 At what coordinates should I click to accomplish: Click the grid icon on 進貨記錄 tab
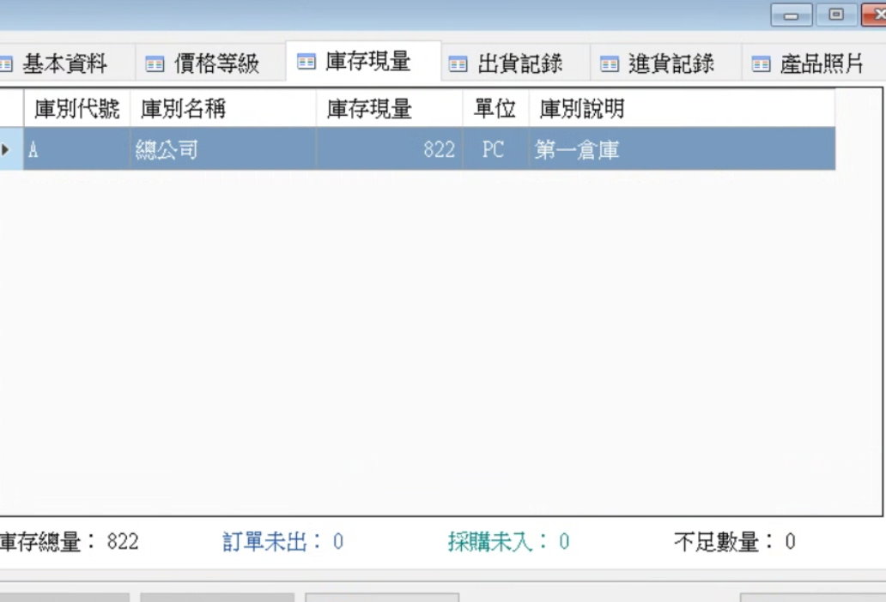(610, 61)
